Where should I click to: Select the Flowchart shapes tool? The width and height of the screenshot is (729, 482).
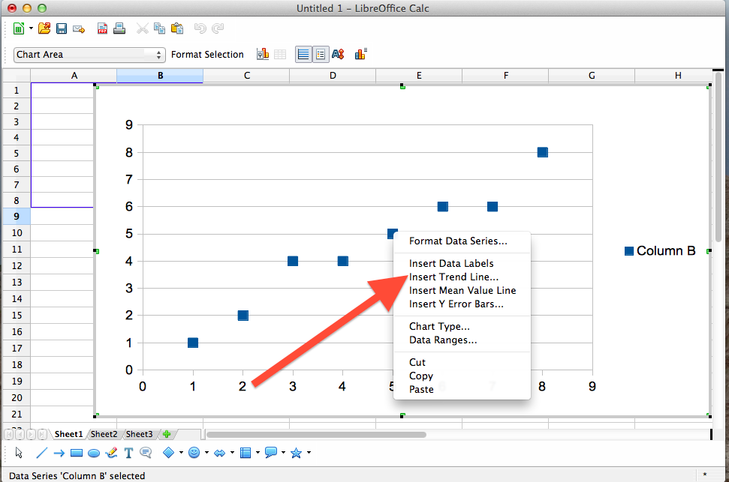[x=246, y=452]
